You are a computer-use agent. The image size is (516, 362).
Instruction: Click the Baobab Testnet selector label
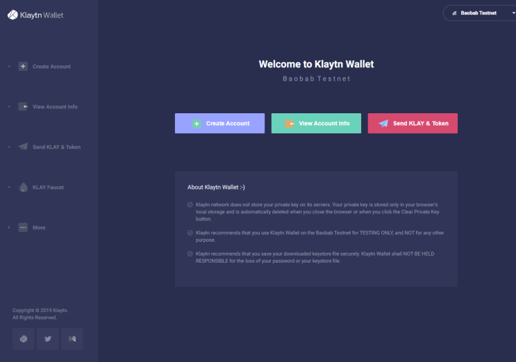(x=478, y=13)
